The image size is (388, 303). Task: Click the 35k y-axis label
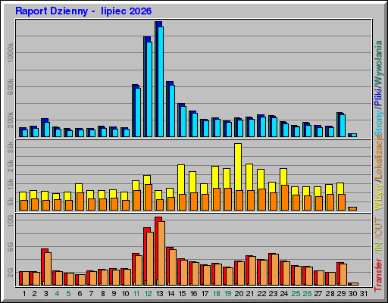(10, 147)
